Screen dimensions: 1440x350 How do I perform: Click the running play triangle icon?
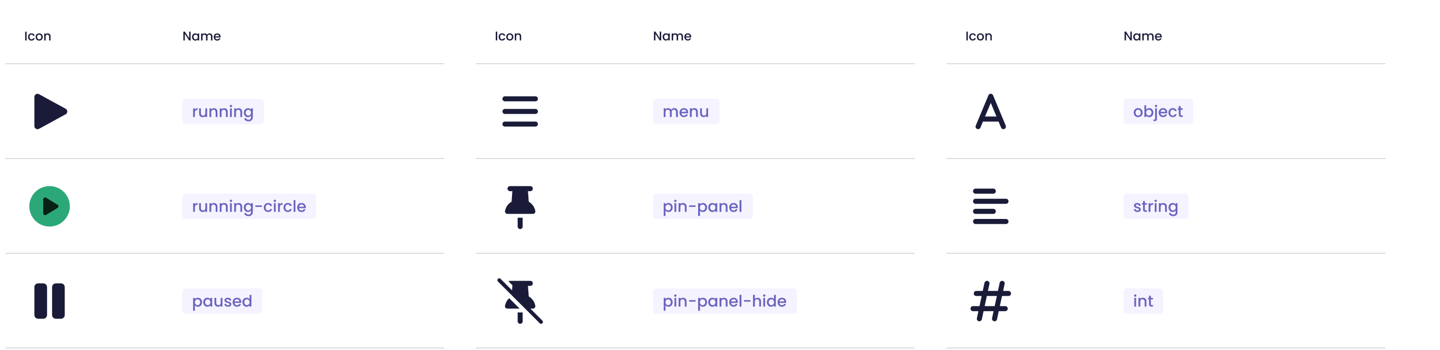[x=50, y=112]
